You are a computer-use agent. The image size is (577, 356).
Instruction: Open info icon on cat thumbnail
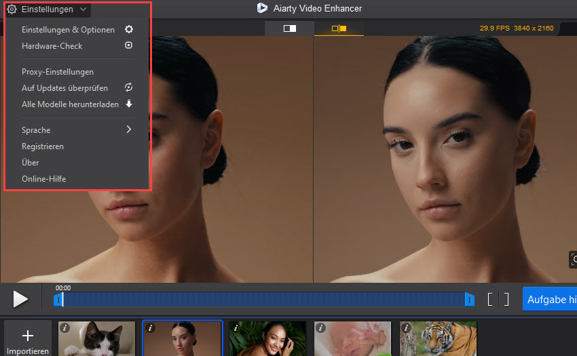64,328
